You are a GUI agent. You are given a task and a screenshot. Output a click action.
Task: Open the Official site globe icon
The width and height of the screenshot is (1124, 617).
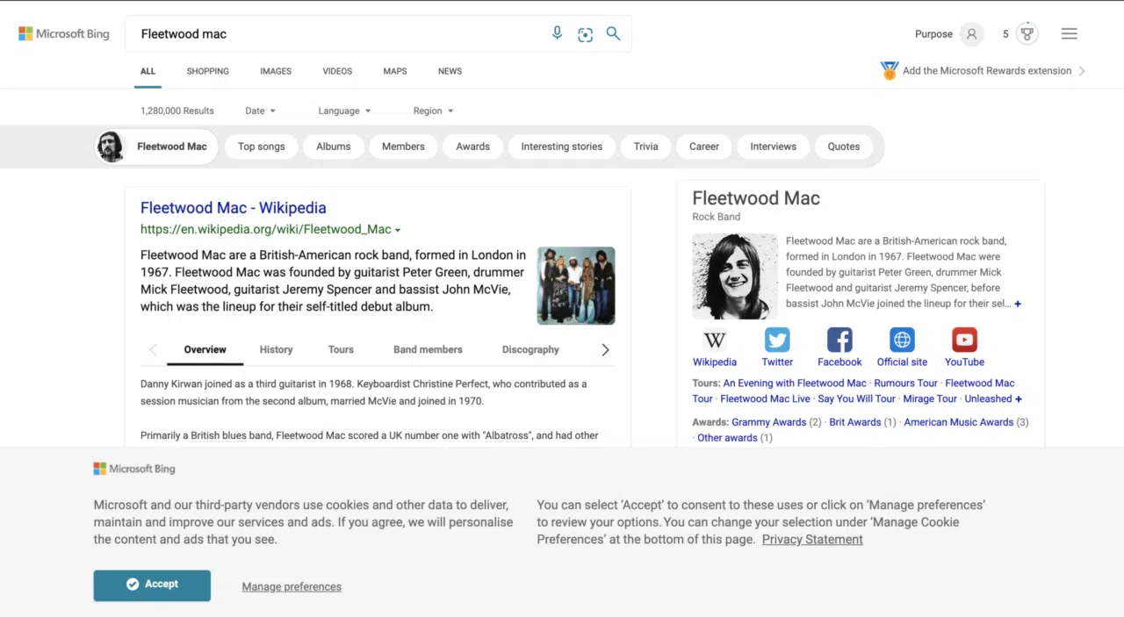[x=902, y=340]
